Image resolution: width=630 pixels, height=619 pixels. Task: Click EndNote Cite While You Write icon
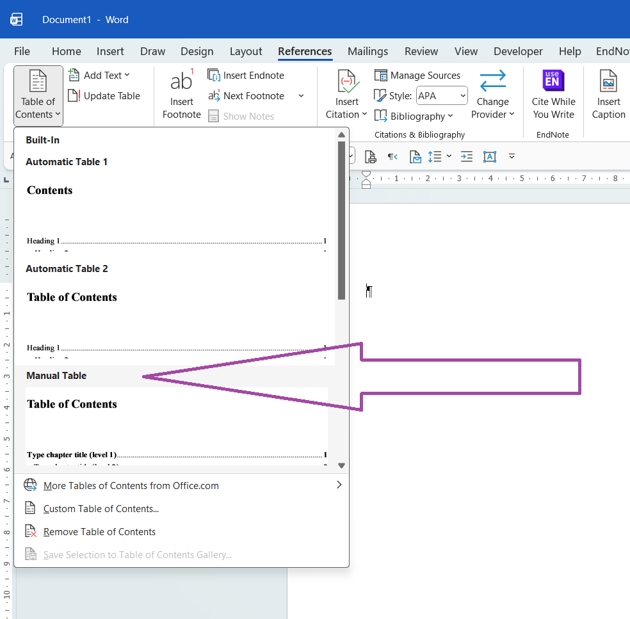tap(553, 81)
